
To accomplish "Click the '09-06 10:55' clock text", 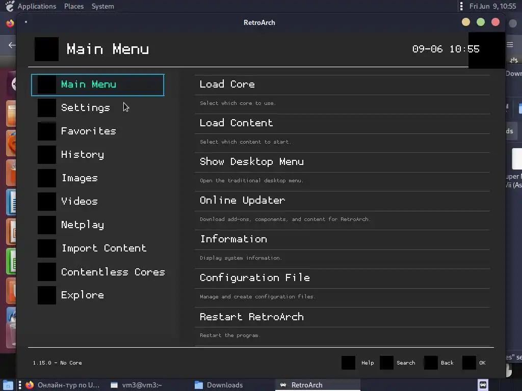I will click(446, 49).
